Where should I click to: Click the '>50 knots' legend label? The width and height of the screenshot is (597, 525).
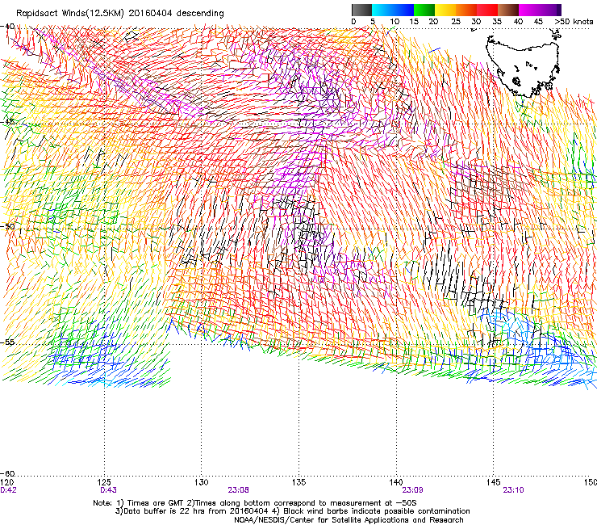tap(574, 22)
